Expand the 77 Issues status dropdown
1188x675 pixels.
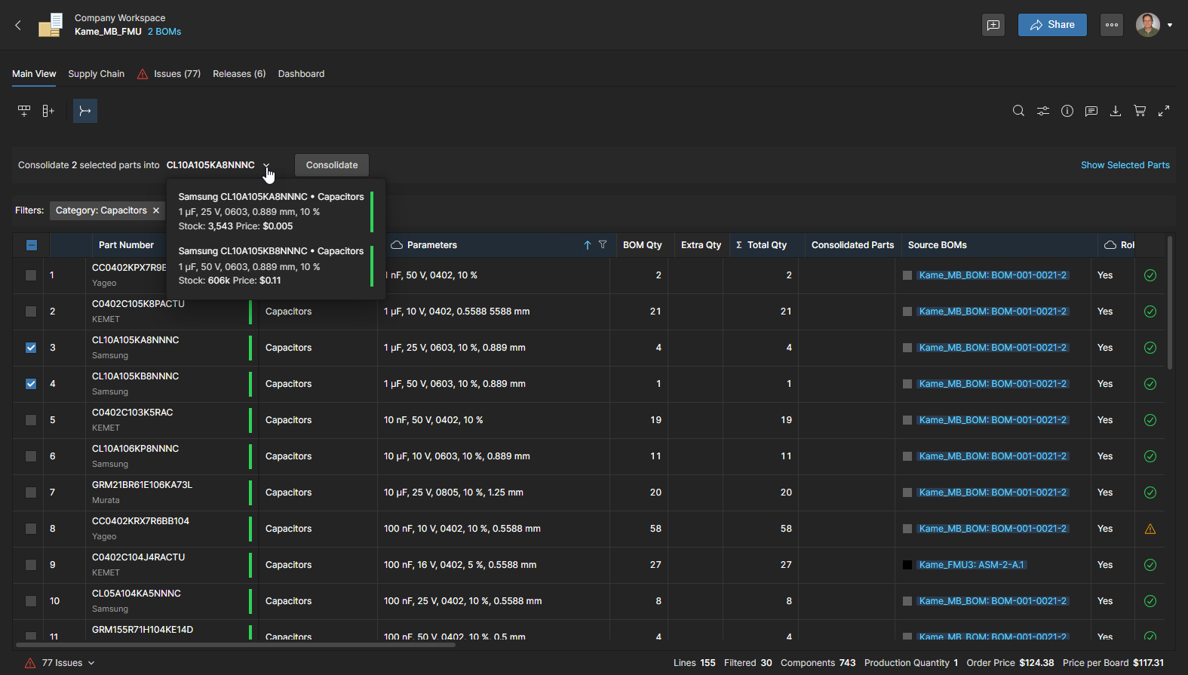click(91, 663)
